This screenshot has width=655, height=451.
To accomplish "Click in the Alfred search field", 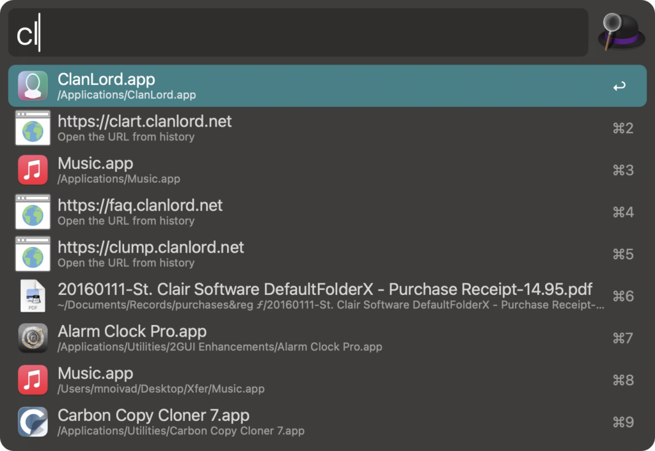I will [297, 33].
